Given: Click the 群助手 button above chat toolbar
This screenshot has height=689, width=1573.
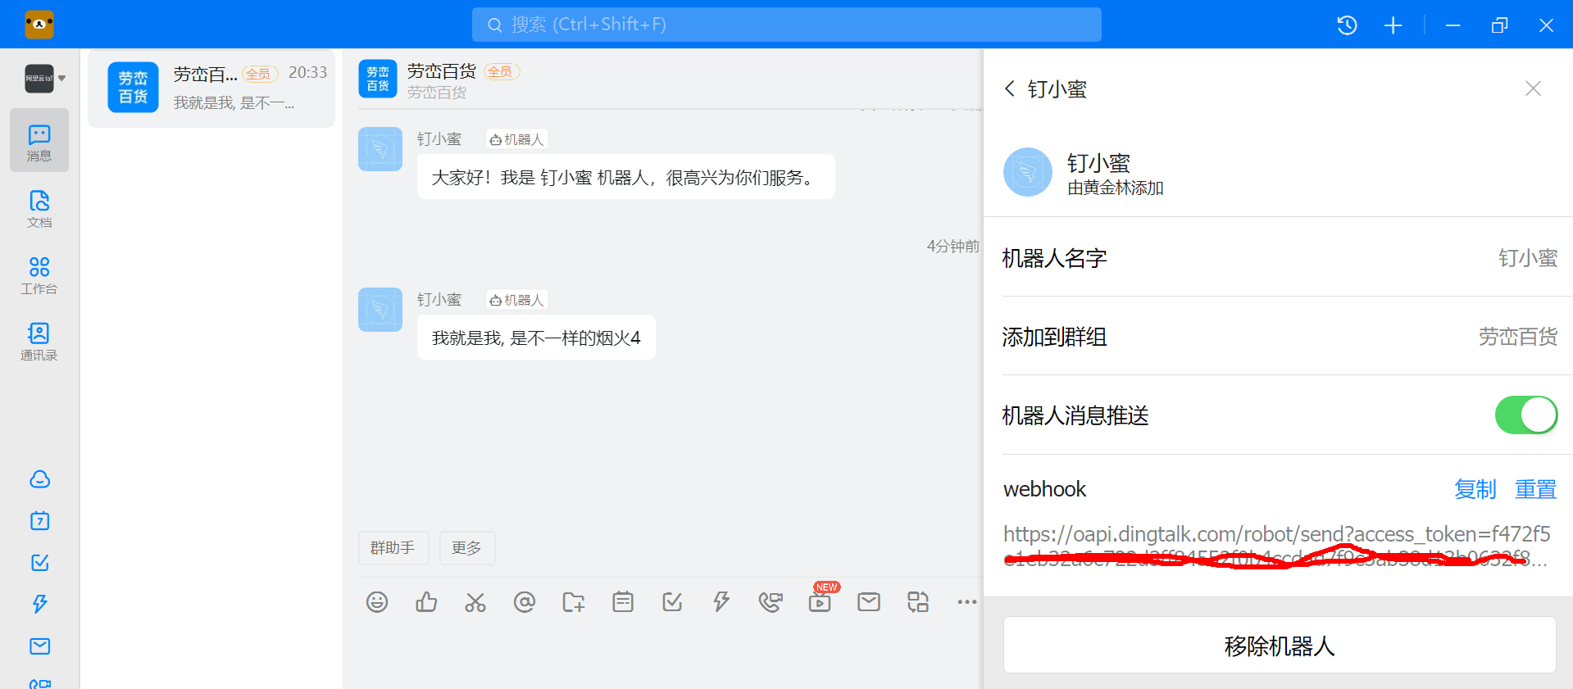Looking at the screenshot, I should pos(393,547).
